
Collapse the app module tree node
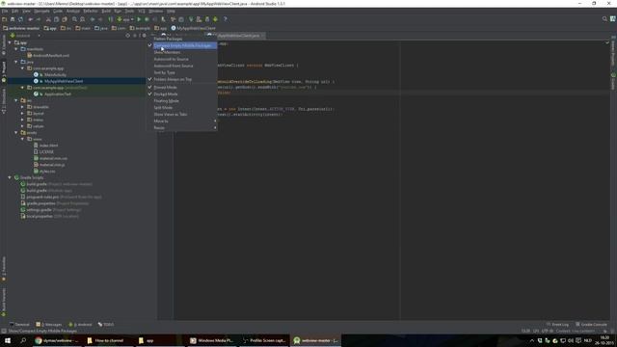(10, 42)
